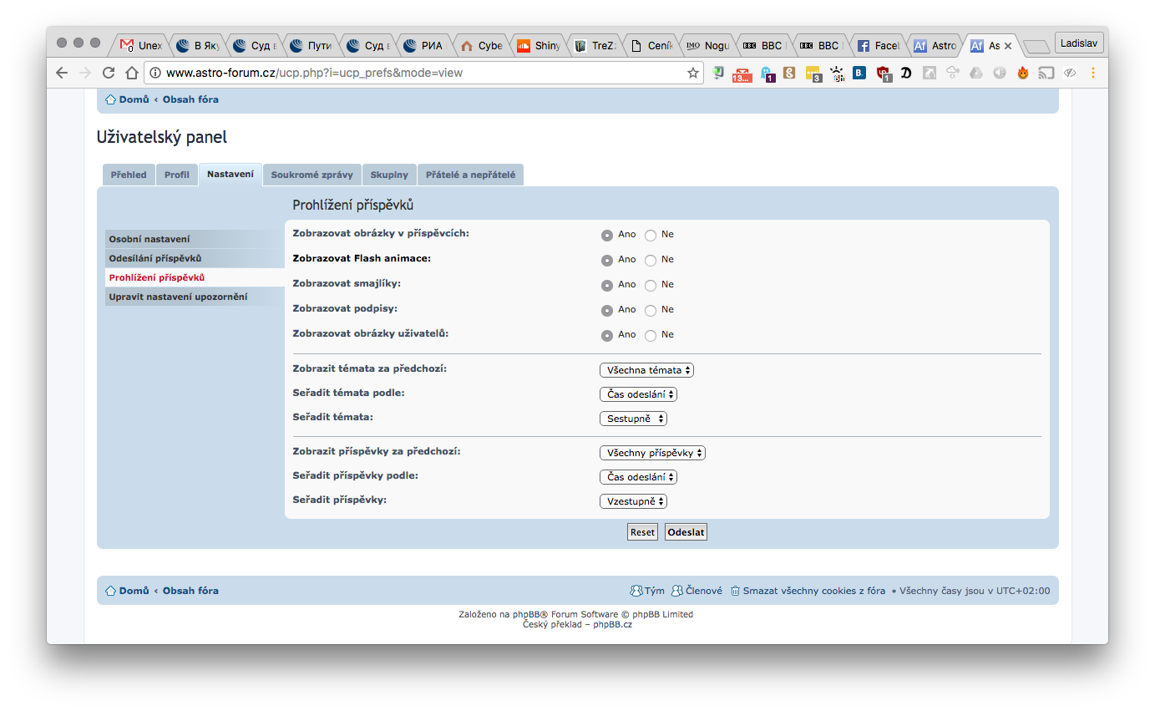Screen dimensions: 1155x711
Task: Submit the form with Odeslat
Action: point(686,532)
